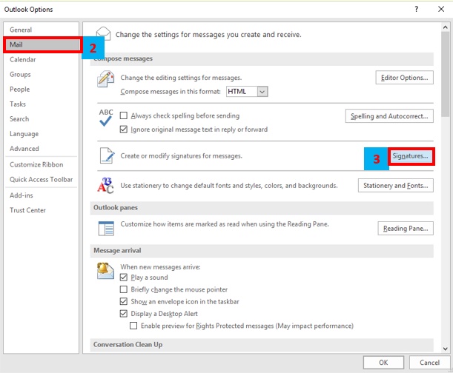
Task: Click the Editor Options button
Action: pyautogui.click(x=404, y=78)
